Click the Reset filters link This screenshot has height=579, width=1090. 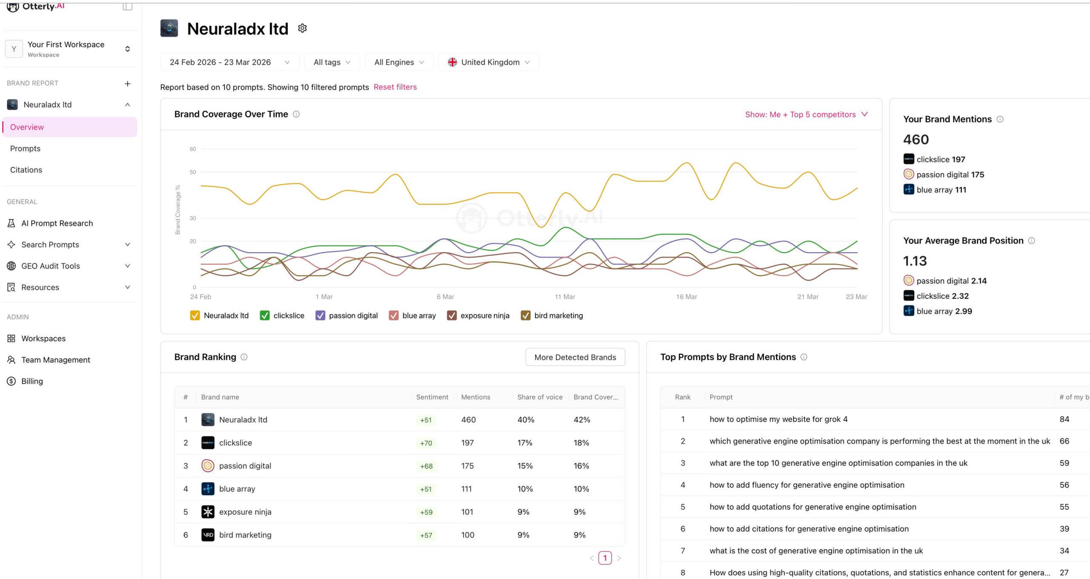(395, 87)
